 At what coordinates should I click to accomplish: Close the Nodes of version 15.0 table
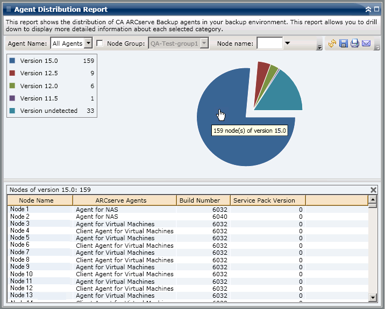point(374,190)
